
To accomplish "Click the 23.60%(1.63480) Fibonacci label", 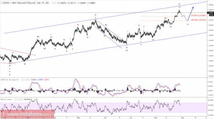I will point(199,15).
